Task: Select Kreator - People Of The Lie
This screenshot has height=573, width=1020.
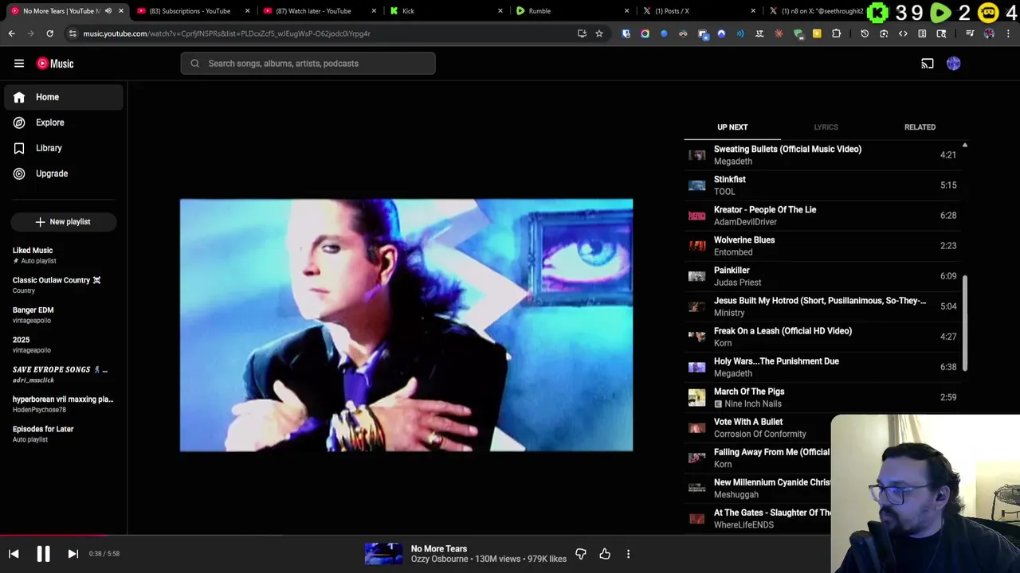Action: 822,216
